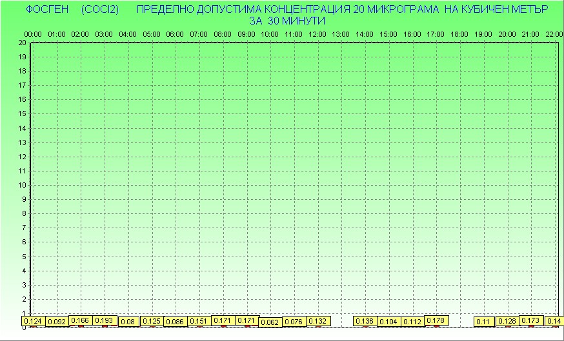Viewport: 564px width, 341px height.
Task: Click the 00:00 time axis label
Action: coord(33,34)
